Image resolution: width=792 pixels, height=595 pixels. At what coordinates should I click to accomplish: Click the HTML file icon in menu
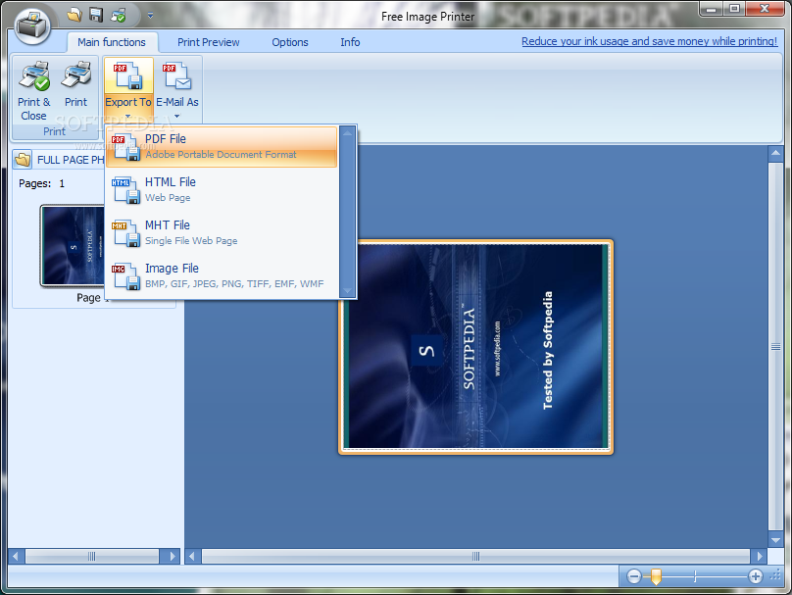125,190
